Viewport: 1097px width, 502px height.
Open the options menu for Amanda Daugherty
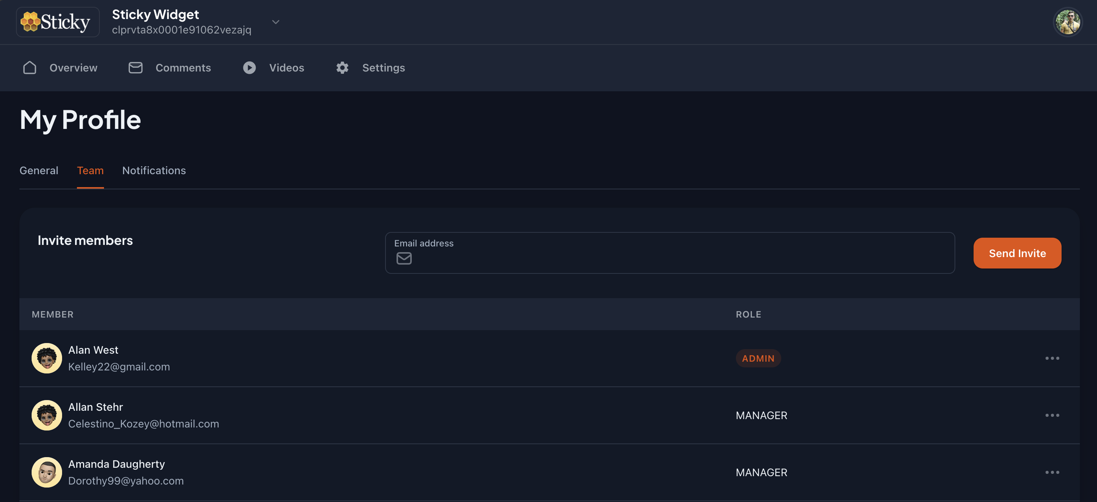(1052, 472)
